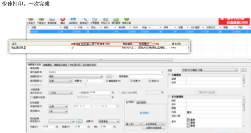
Task: Click horizontal scrollbar below the item list
Action: tap(101, 60)
